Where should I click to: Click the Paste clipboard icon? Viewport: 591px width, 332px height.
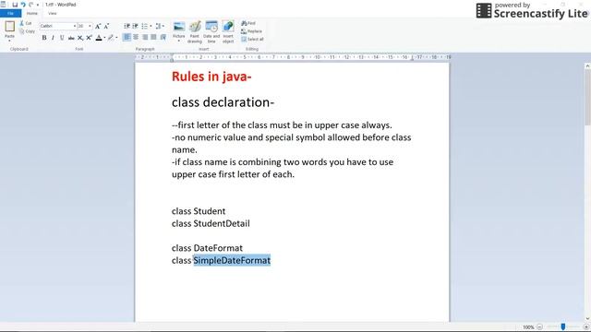9,26
